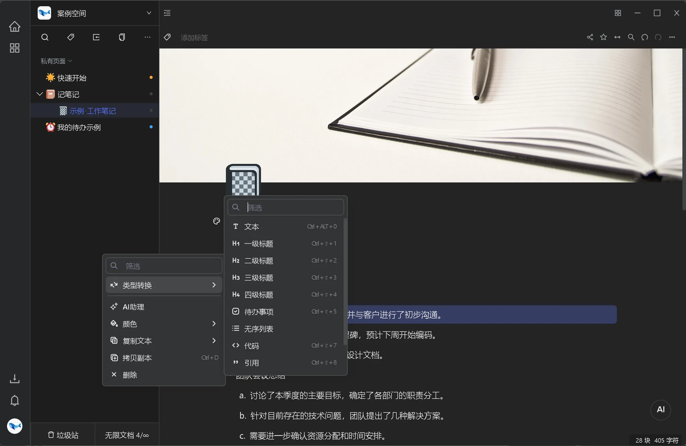Click the checkered page icon on cover
Viewport: 686px width, 446px height.
pos(244,180)
